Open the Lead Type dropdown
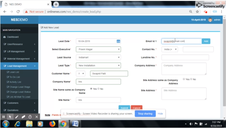Screen dimensions: 226x128 point(98,65)
